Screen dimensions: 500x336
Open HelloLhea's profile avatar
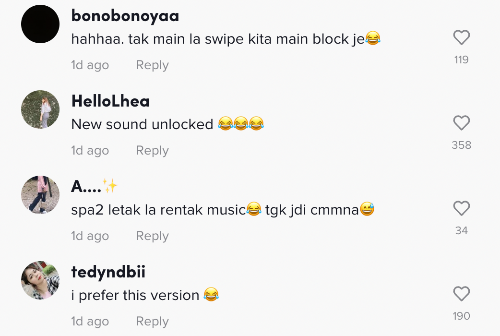(40, 109)
